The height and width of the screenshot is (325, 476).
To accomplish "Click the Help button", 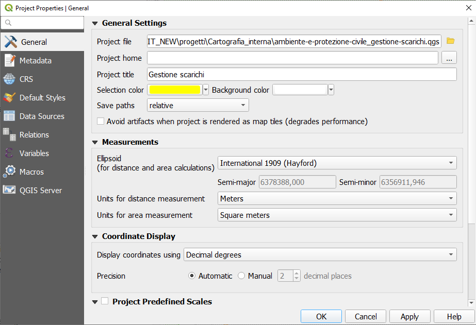I will [x=454, y=317].
